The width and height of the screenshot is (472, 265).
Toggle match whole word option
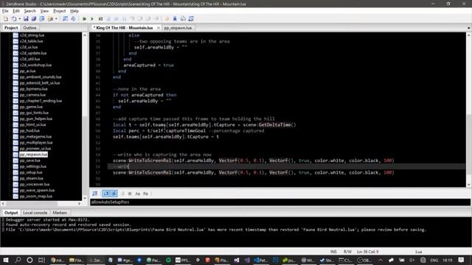pyautogui.click(x=130, y=194)
